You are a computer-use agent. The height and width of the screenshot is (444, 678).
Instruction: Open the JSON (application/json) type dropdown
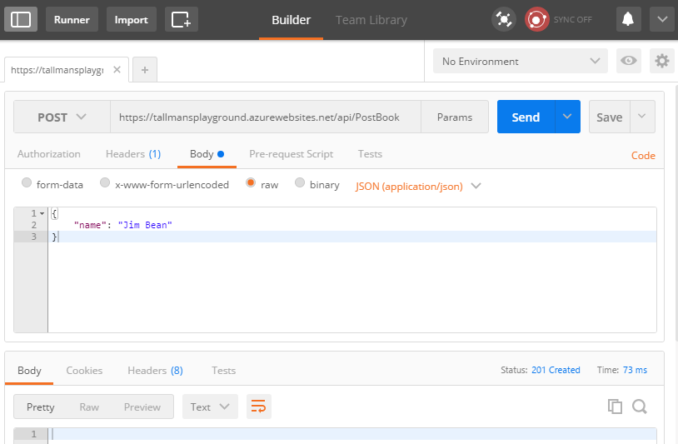(417, 186)
